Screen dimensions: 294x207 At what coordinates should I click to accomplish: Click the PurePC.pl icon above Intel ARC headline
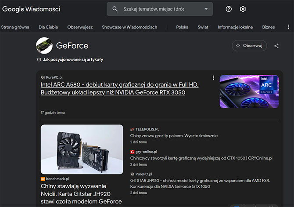coord(43,77)
